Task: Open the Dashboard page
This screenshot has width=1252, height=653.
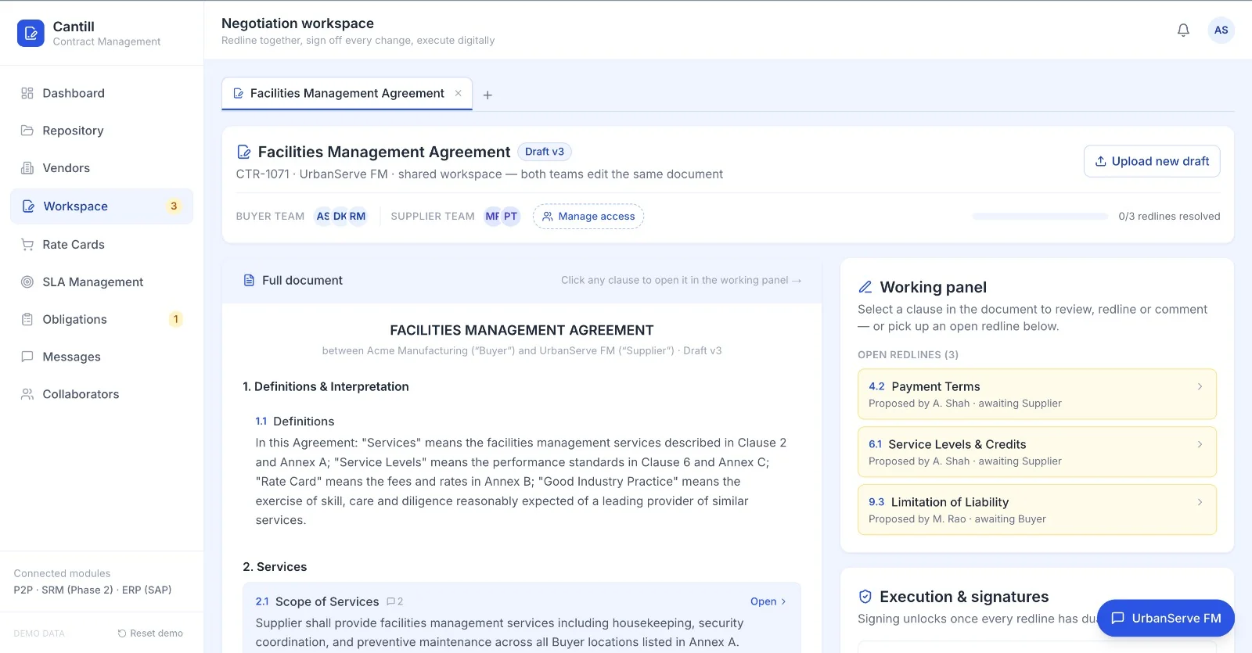Action: click(102, 93)
